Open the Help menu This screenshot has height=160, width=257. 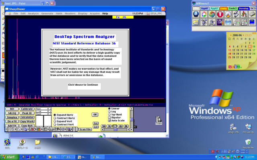pos(105,14)
